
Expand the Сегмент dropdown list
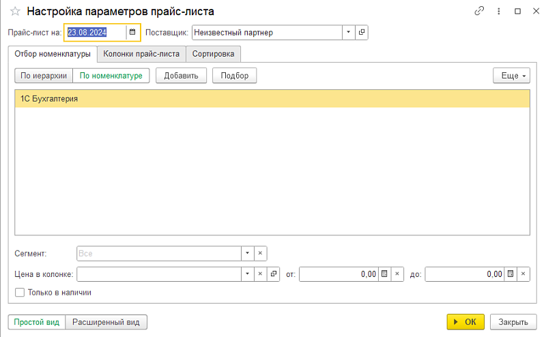pyautogui.click(x=246, y=253)
